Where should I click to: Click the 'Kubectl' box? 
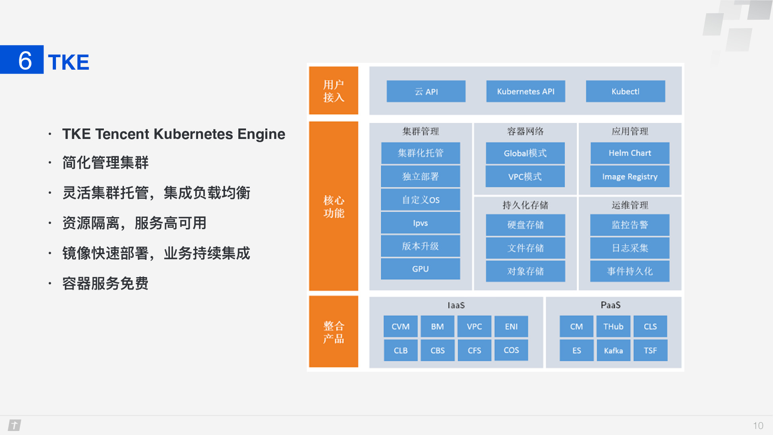pos(625,91)
